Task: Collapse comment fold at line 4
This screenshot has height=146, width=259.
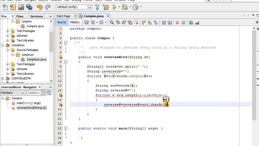Action: (x=66, y=43)
